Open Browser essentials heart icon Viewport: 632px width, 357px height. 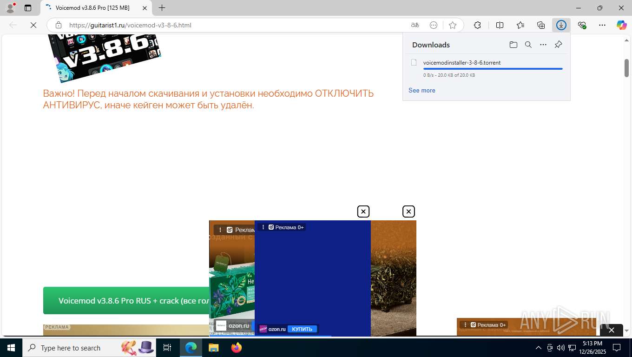click(582, 25)
